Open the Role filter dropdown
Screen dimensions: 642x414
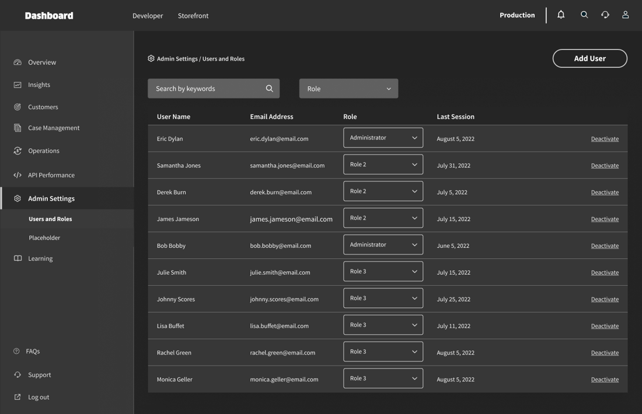coord(348,88)
